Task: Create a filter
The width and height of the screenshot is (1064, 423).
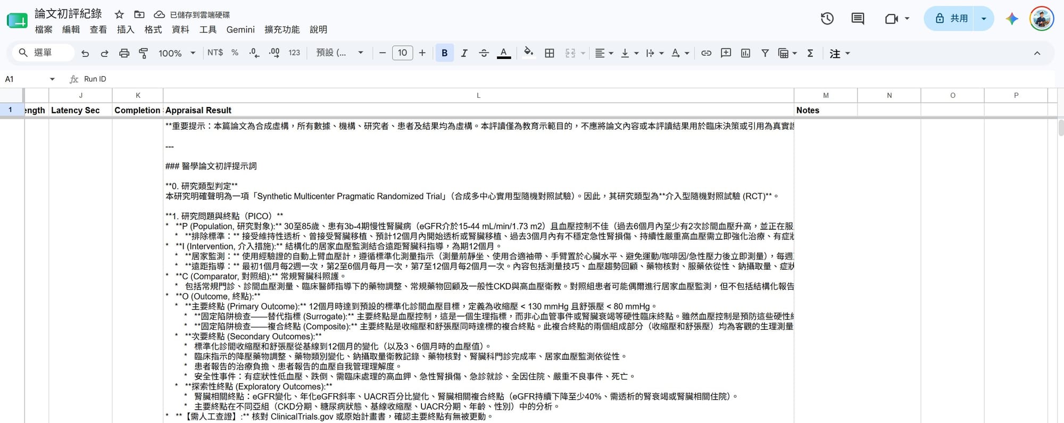Action: click(765, 53)
